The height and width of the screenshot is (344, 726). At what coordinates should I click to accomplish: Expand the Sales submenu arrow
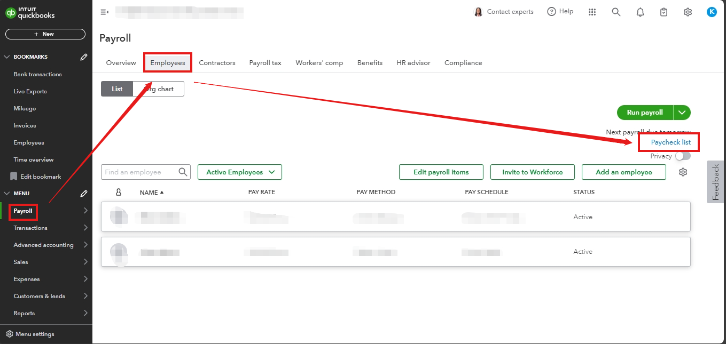click(85, 262)
